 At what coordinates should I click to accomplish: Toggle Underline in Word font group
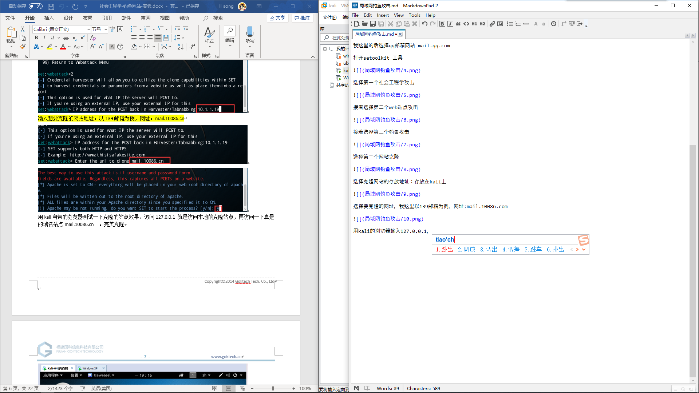(52, 38)
